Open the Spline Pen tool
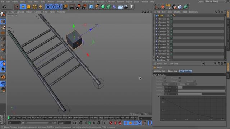 point(97,7)
